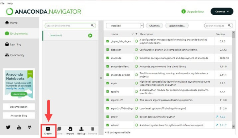Uncheck the _ipyw_jlab_nb_ex package checkbox
Viewport: 238px width, 138px height.
(x=108, y=41)
